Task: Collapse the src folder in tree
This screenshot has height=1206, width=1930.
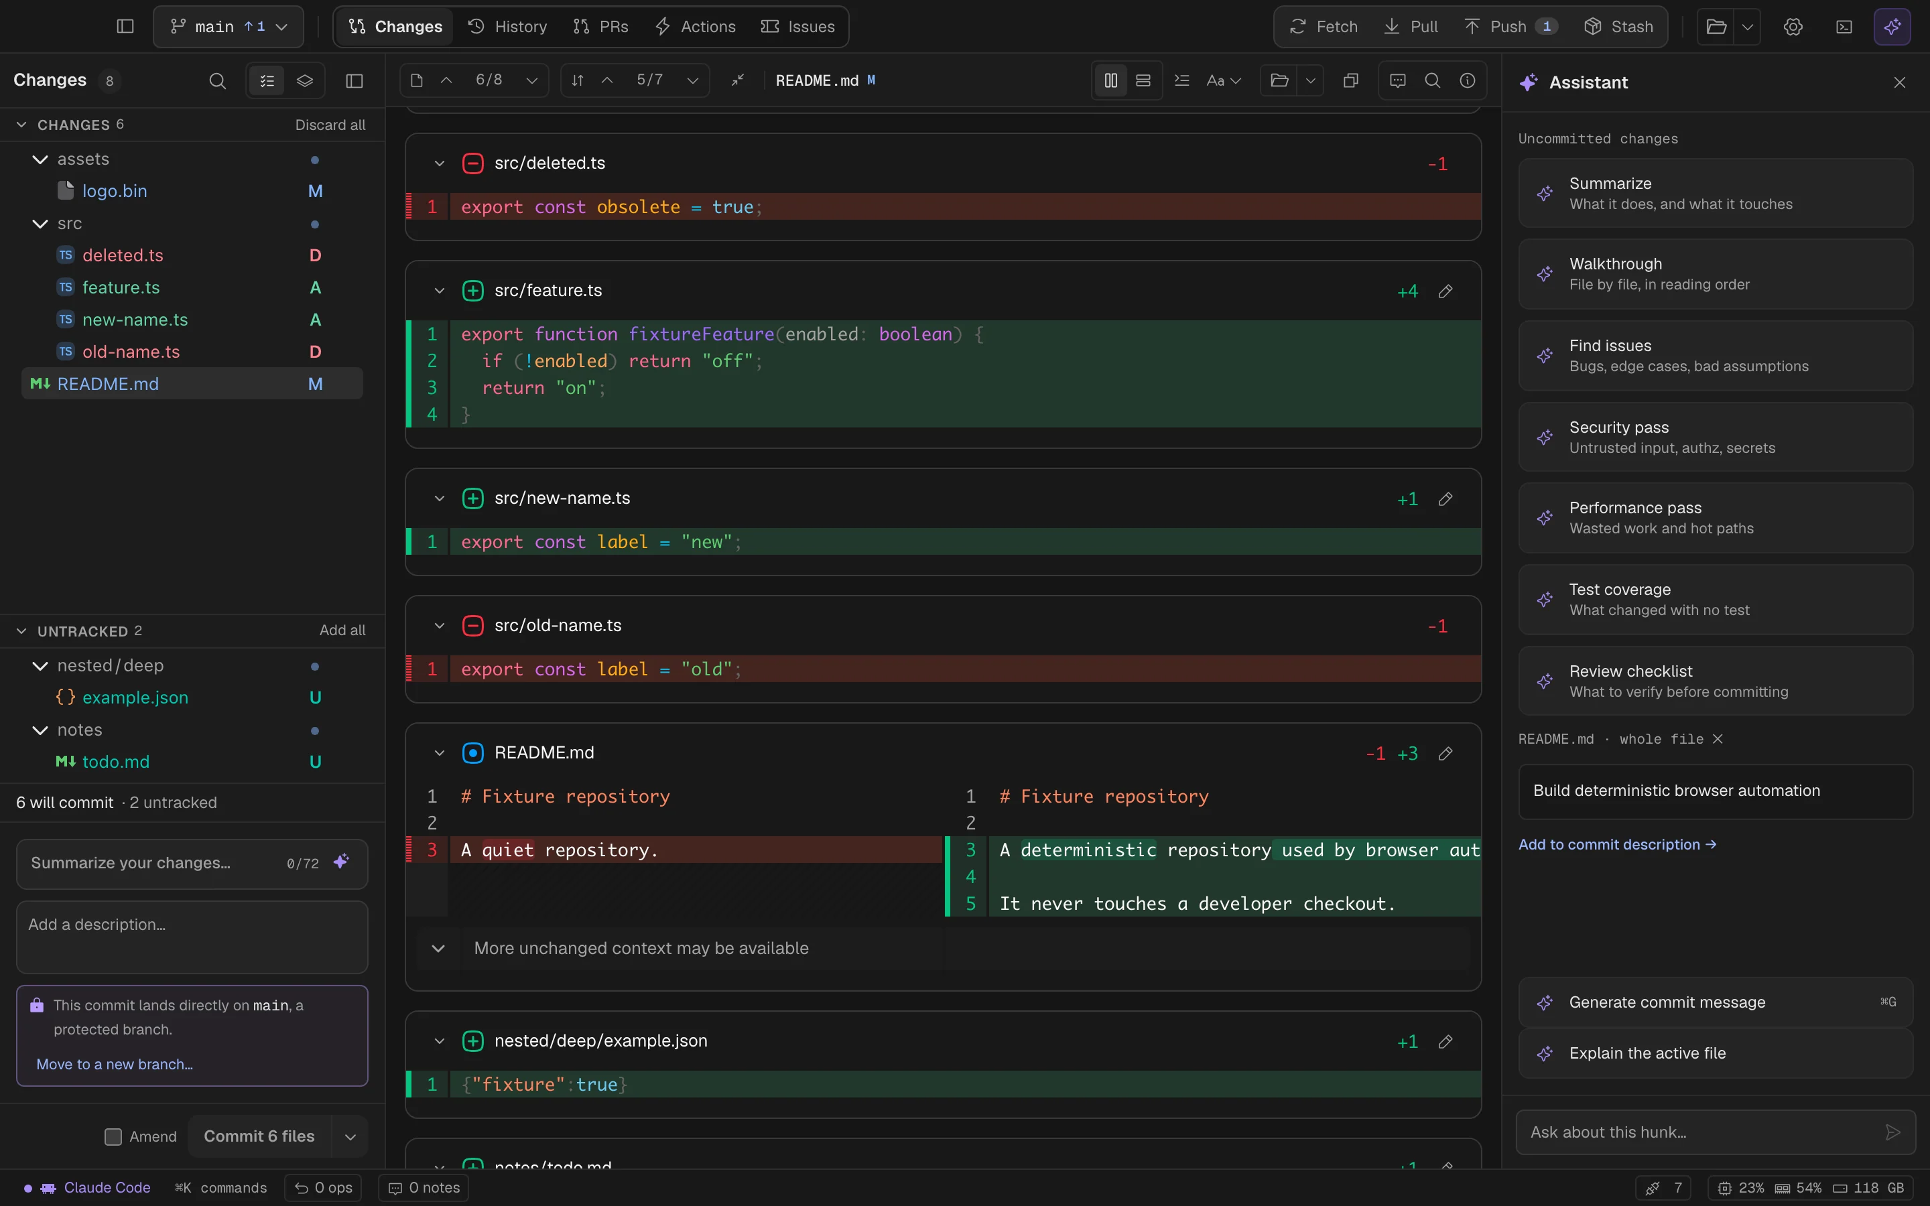Action: [40, 224]
